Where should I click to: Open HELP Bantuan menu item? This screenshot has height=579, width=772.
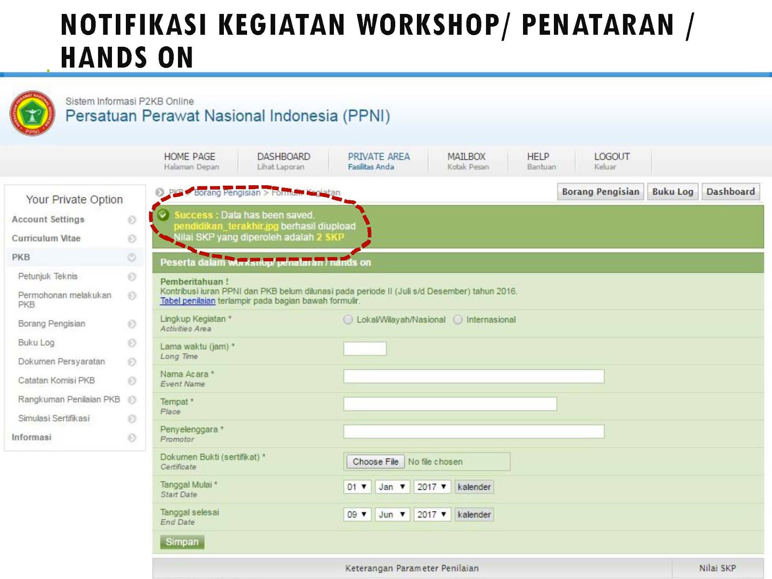tap(541, 161)
